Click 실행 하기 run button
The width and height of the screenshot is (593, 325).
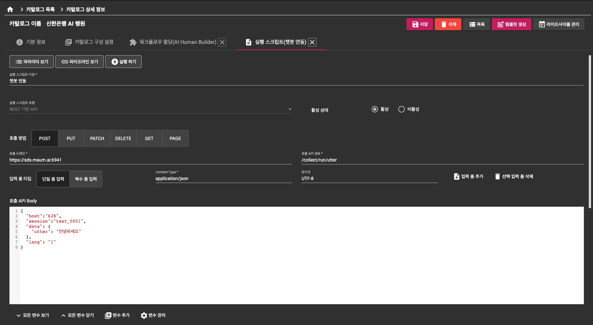[x=123, y=62]
